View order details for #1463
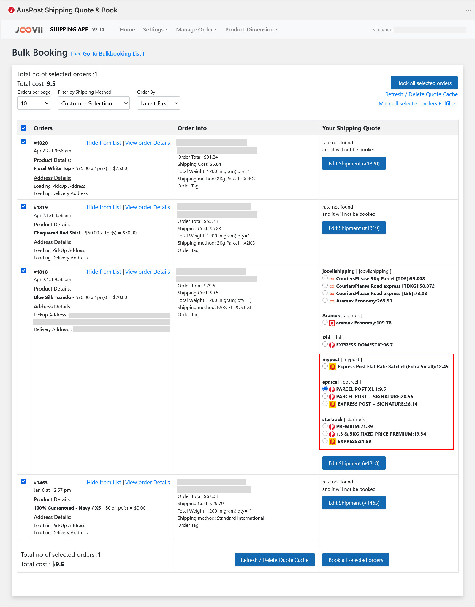Screen dimensions: 475x607 tap(148, 483)
